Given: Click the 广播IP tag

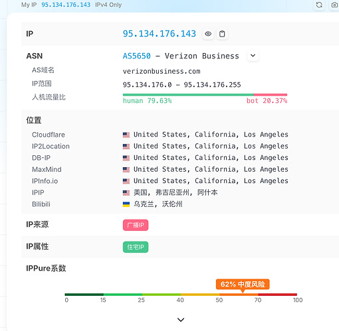Looking at the screenshot, I should (x=136, y=225).
